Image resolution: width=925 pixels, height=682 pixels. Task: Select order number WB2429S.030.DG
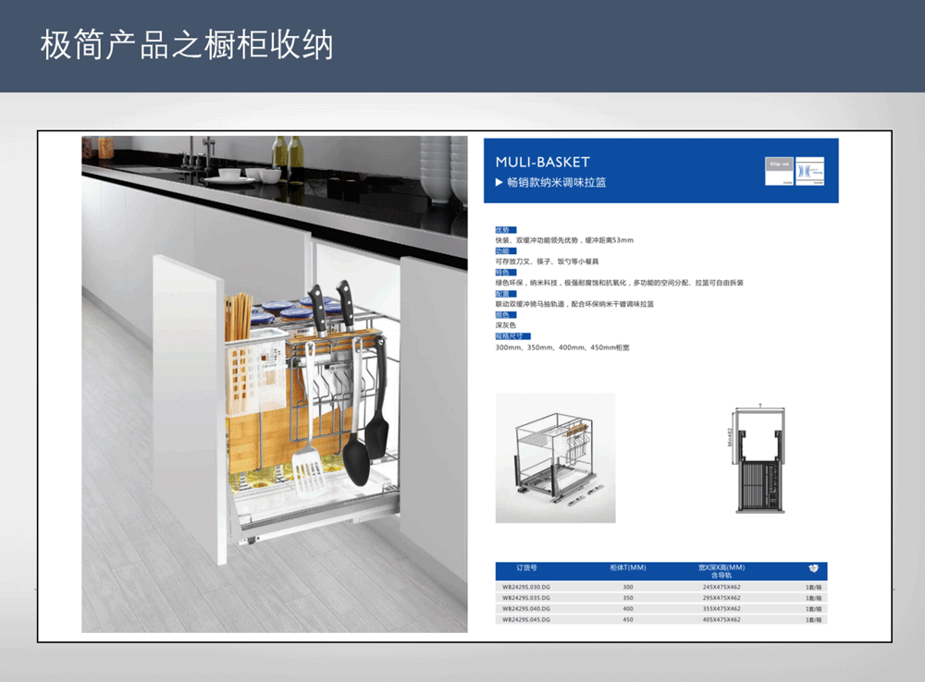pyautogui.click(x=525, y=587)
